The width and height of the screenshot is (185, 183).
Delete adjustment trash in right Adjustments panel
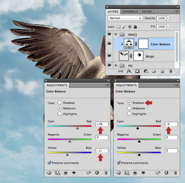175,173
